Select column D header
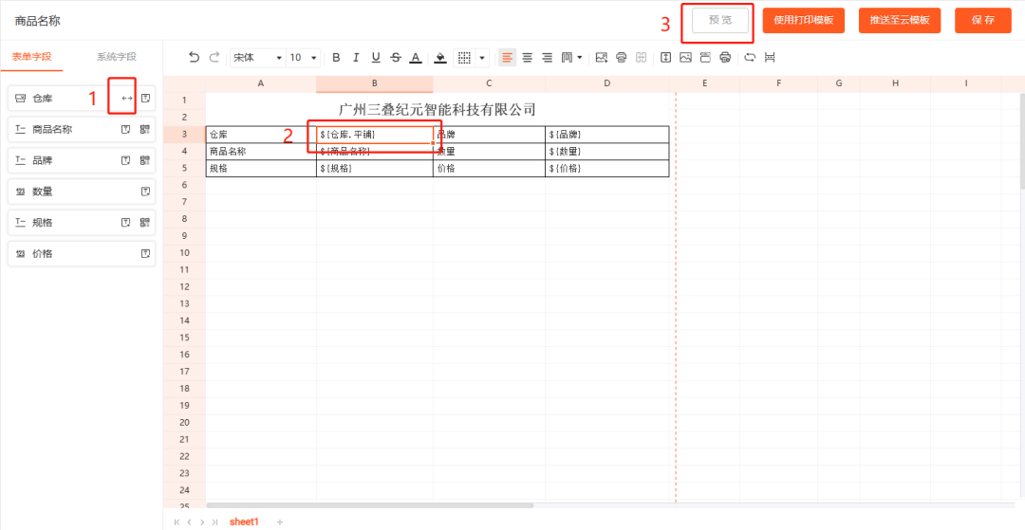The width and height of the screenshot is (1025, 530). click(x=607, y=83)
